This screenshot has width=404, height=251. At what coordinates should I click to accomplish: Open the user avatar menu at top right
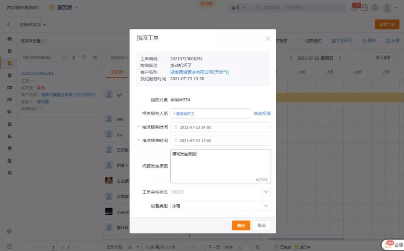[x=389, y=8]
